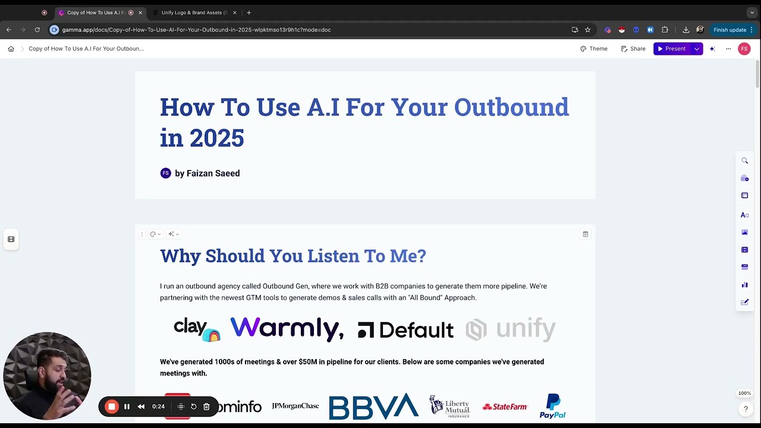Image resolution: width=761 pixels, height=428 pixels.
Task: Open the three-dot more options menu
Action: tap(728, 49)
